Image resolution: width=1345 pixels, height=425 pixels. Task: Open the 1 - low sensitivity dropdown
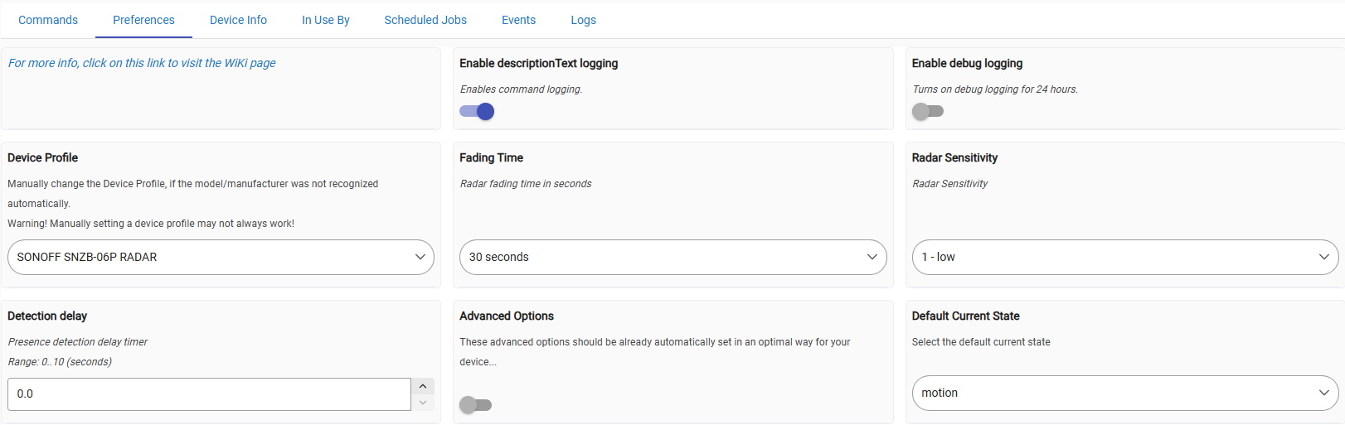pyautogui.click(x=1125, y=257)
